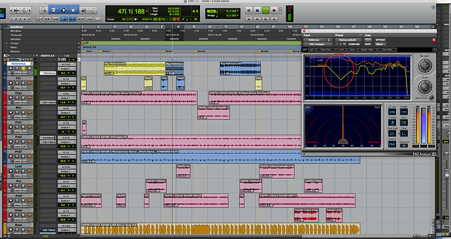
Task: Click the Hook1 marker in Markers ruler
Action: tap(168, 51)
